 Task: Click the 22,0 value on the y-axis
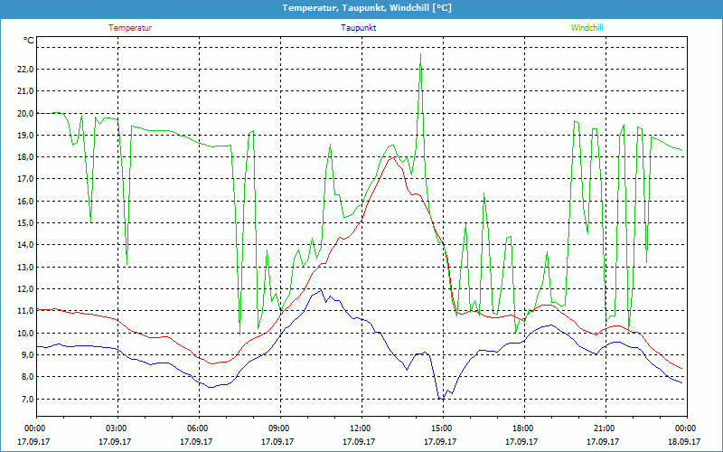[24, 70]
